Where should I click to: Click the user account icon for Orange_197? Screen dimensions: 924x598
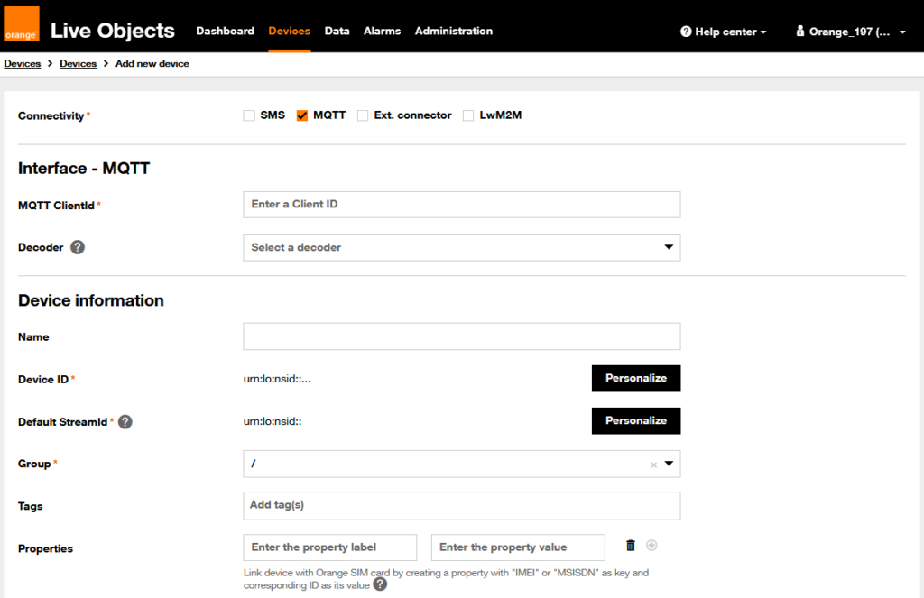pos(799,32)
